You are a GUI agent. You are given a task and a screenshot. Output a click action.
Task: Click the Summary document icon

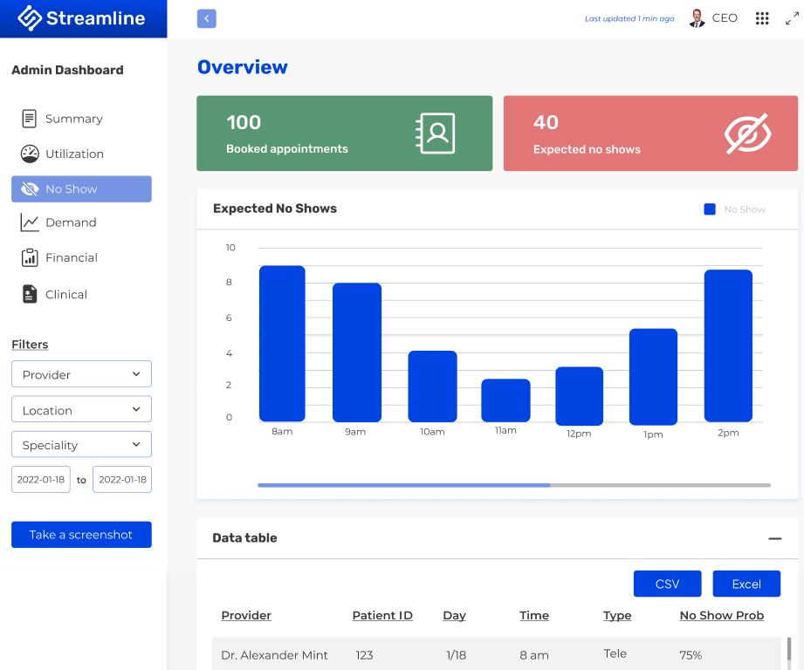[29, 119]
